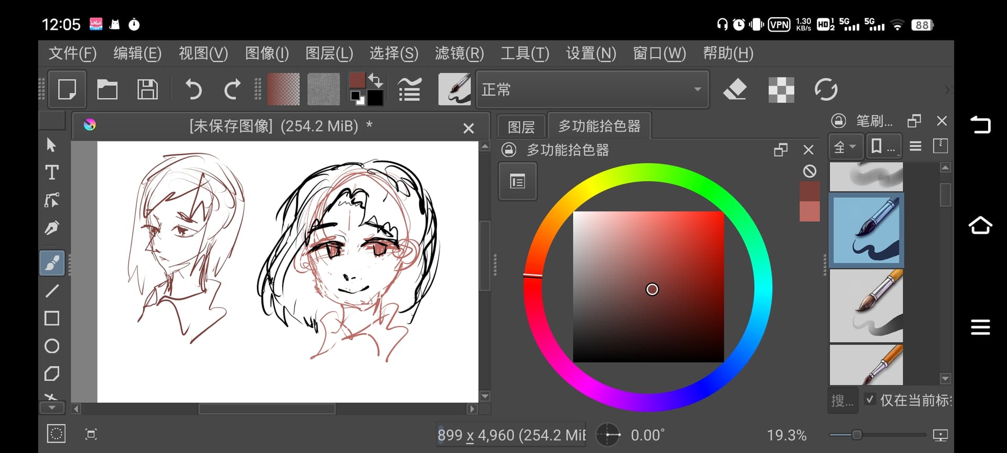Open the 工具(T) menu
Screen dimensions: 1007x453
pos(525,53)
